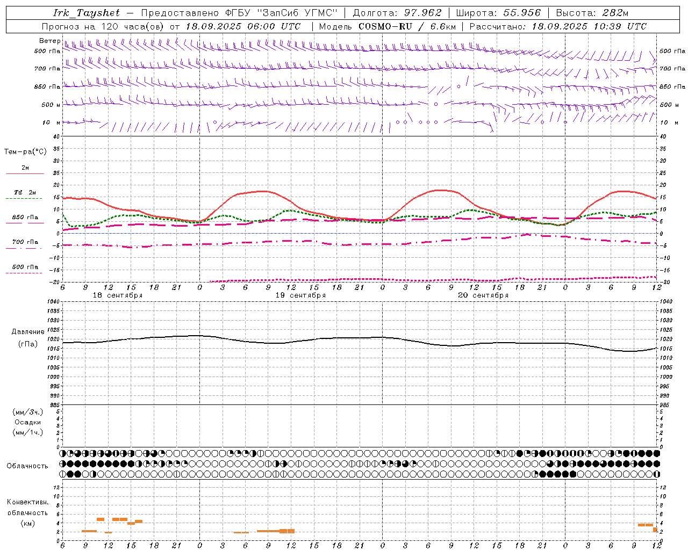Click the 'Ветер' wind panel label

[x=49, y=41]
